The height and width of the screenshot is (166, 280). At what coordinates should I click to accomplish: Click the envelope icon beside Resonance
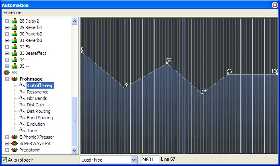click(22, 92)
